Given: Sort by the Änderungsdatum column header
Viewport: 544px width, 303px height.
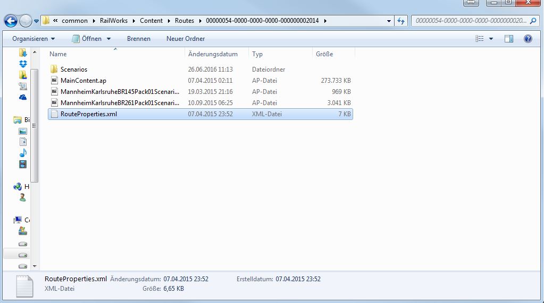Looking at the screenshot, I should (x=213, y=54).
